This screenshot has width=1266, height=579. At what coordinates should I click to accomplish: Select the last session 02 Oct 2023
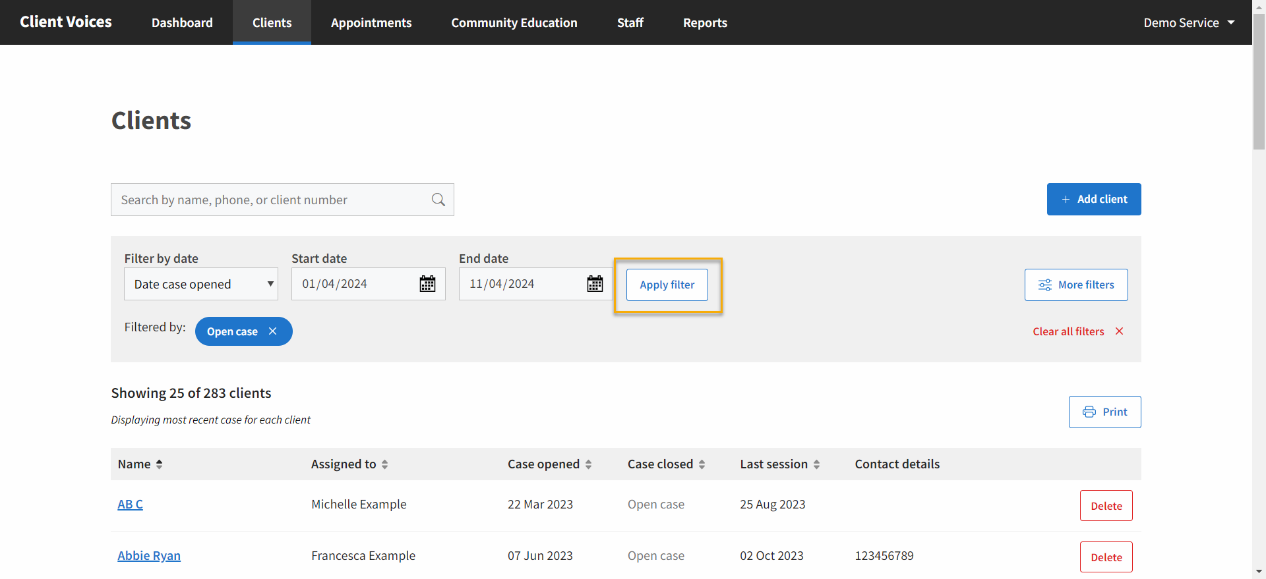[771, 555]
